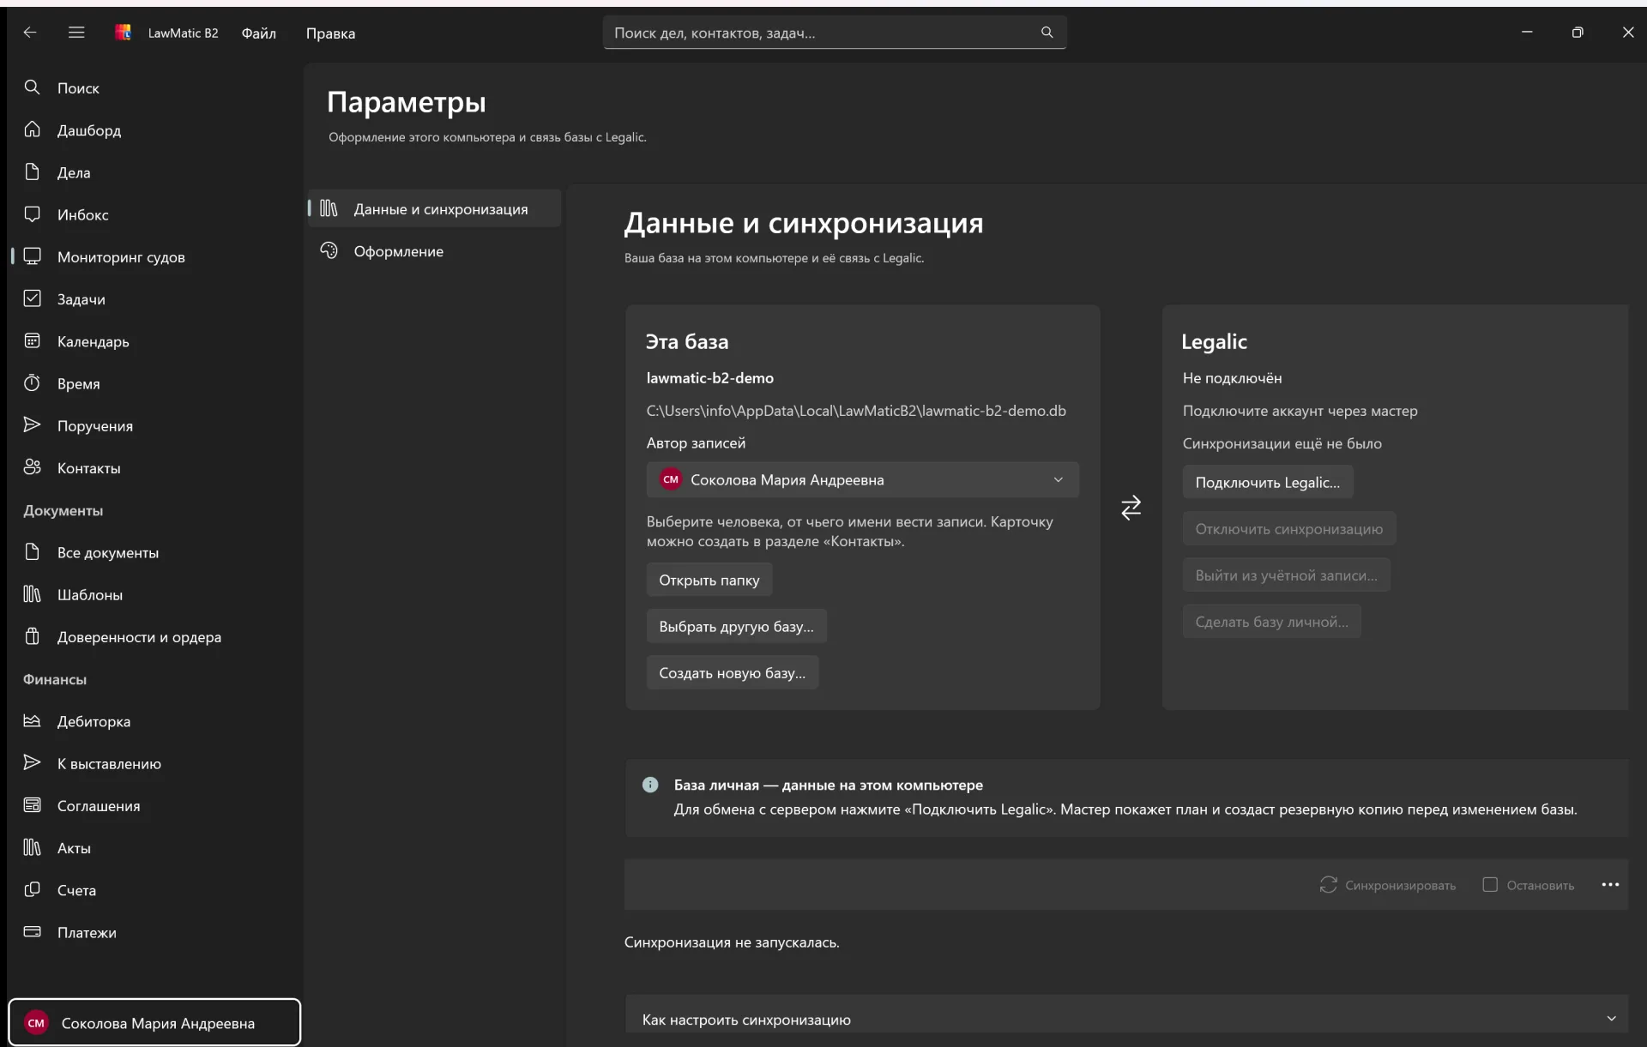Open the Календарь view
Viewport: 1647px width, 1047px height.
pos(154,341)
